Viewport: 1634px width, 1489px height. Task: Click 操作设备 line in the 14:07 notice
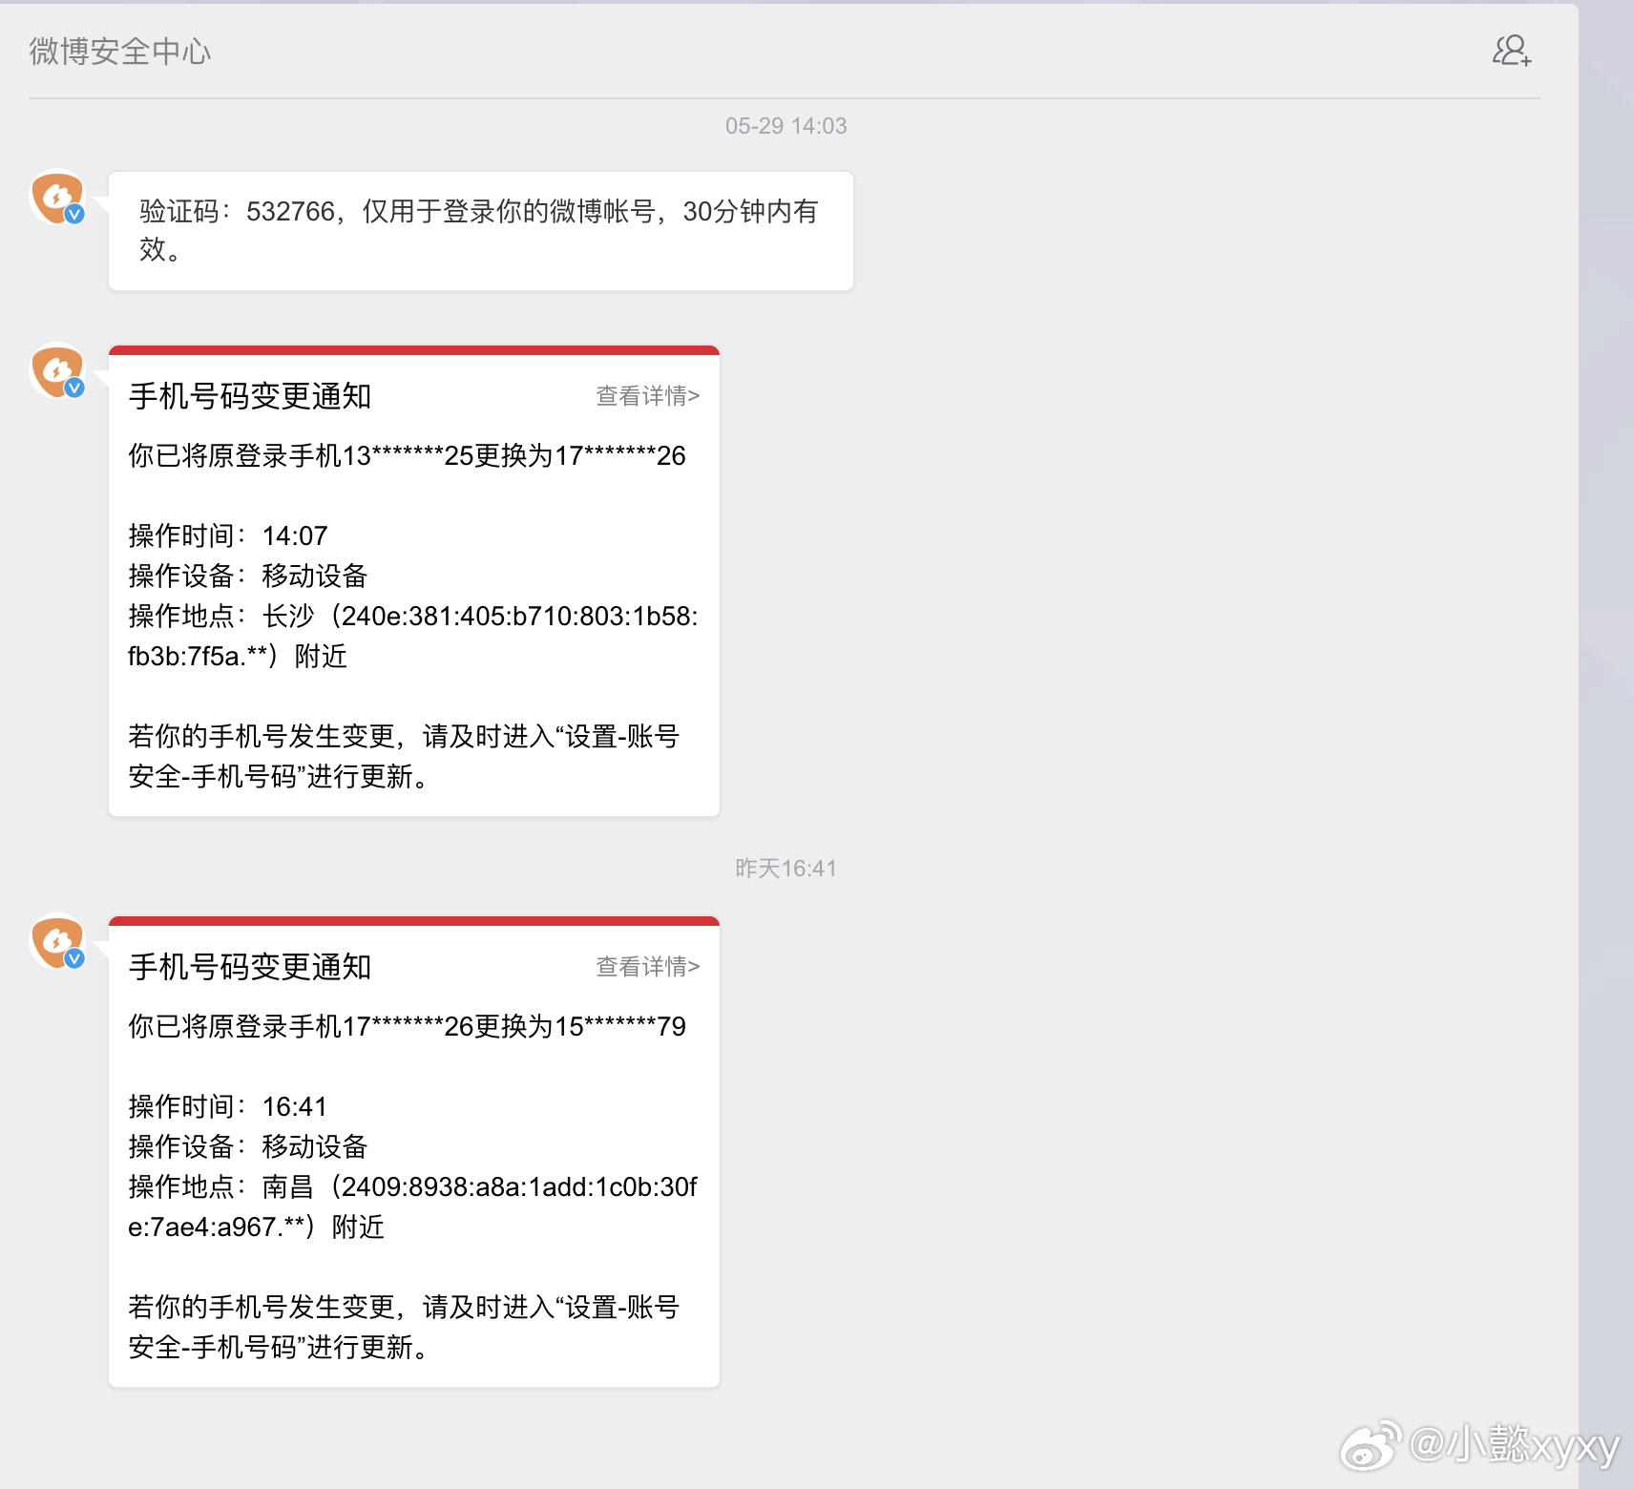(x=248, y=577)
